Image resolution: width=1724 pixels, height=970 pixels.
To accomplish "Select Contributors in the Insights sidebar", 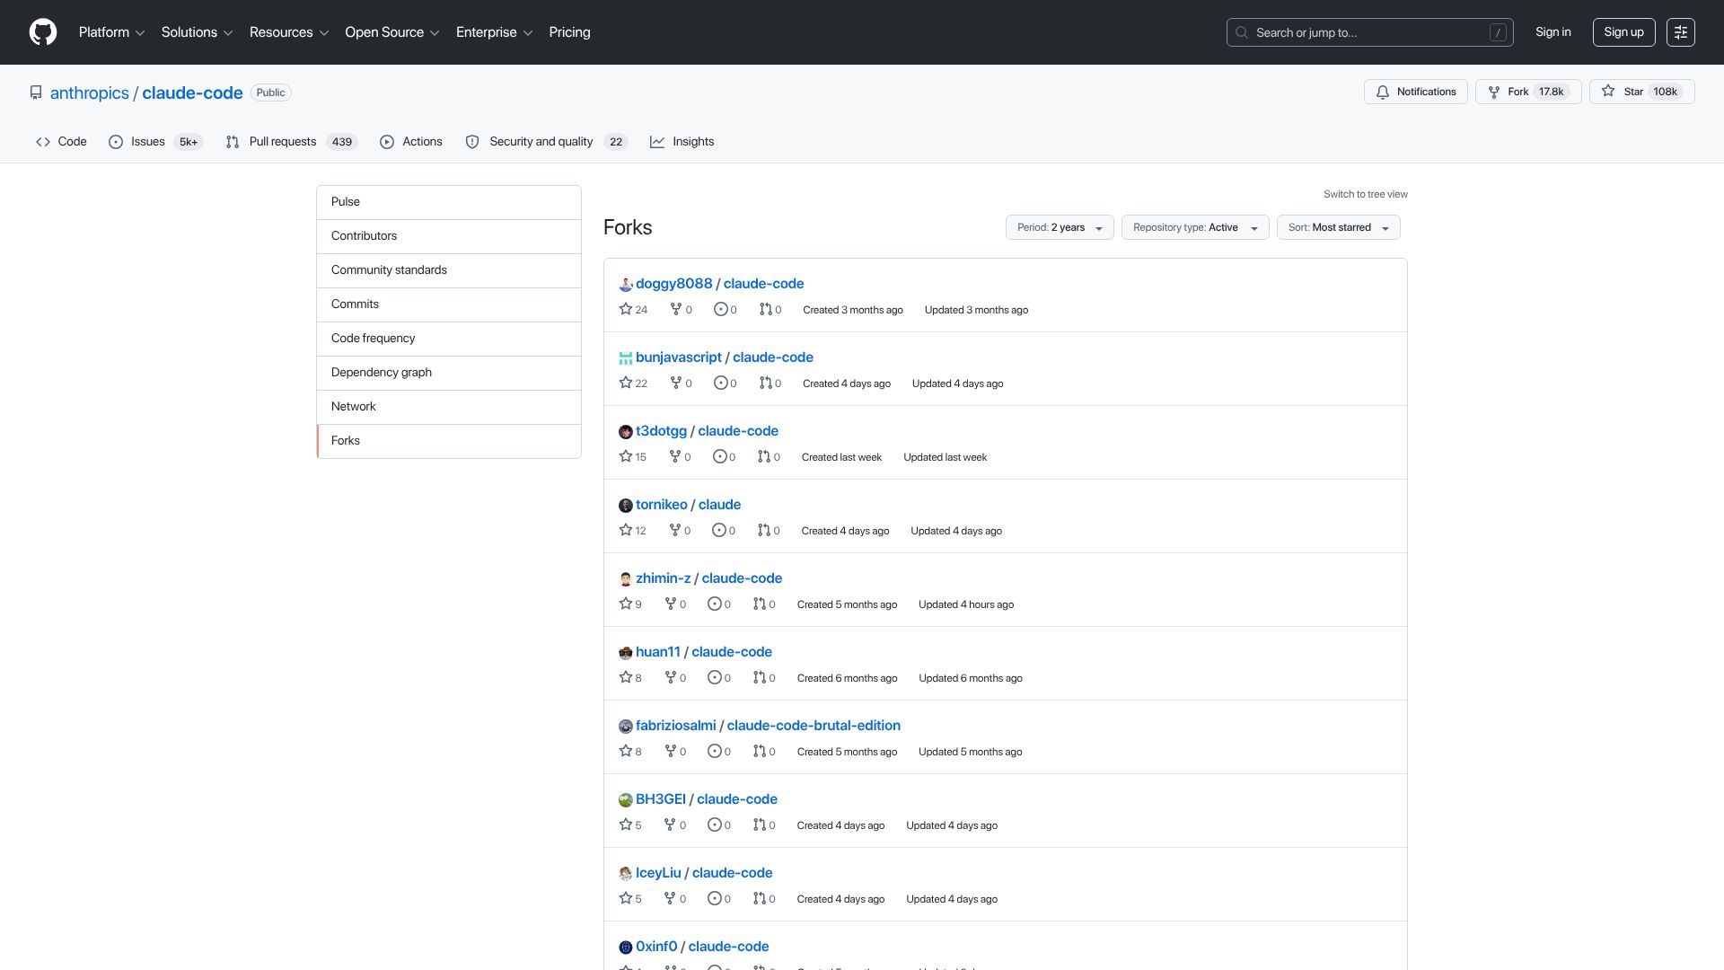I will [449, 236].
